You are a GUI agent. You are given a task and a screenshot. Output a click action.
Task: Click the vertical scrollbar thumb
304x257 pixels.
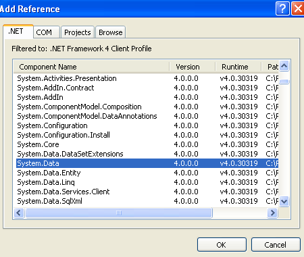[x=284, y=82]
